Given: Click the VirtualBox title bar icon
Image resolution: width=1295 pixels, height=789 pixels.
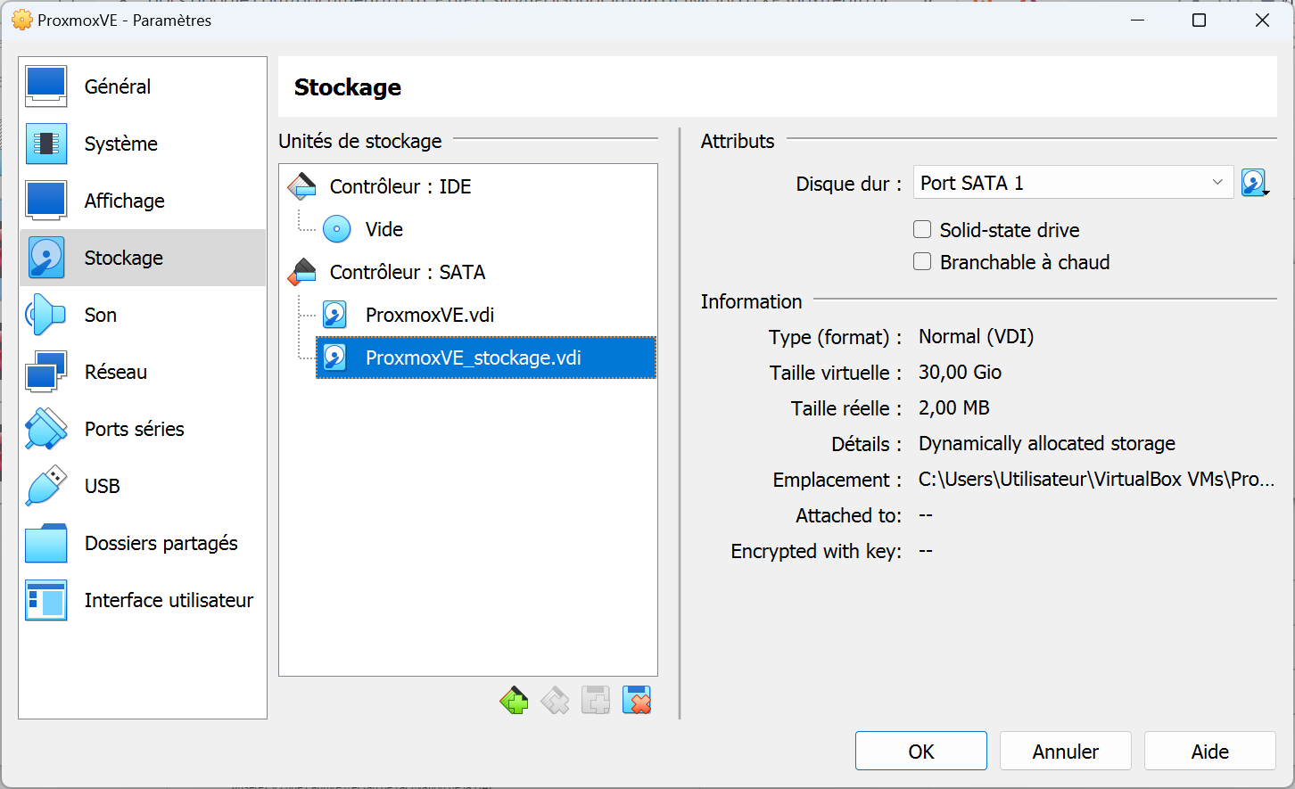Looking at the screenshot, I should tap(22, 20).
